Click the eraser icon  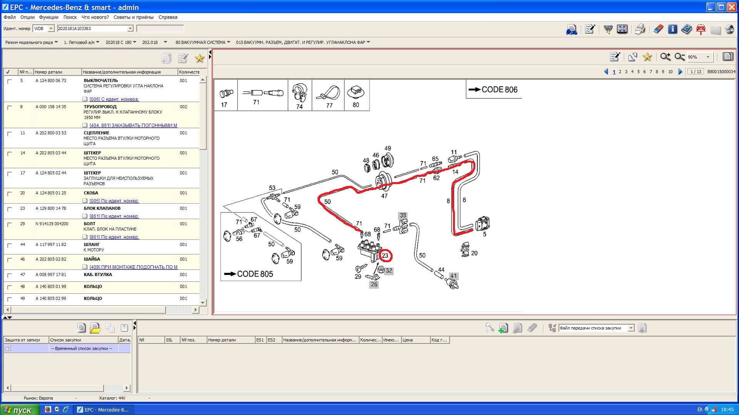click(658, 29)
